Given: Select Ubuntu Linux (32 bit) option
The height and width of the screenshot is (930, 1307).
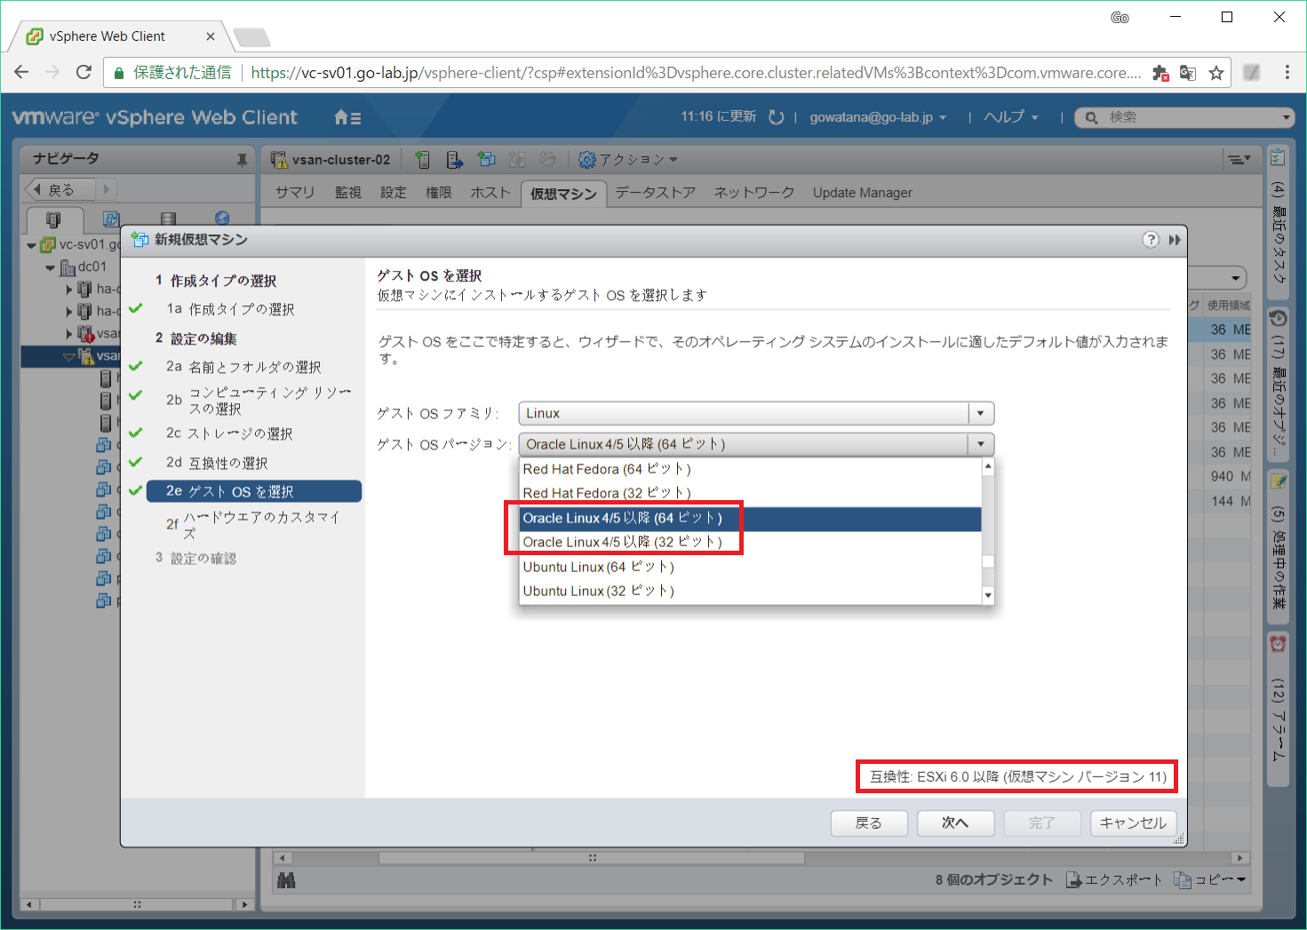Looking at the screenshot, I should tap(751, 591).
